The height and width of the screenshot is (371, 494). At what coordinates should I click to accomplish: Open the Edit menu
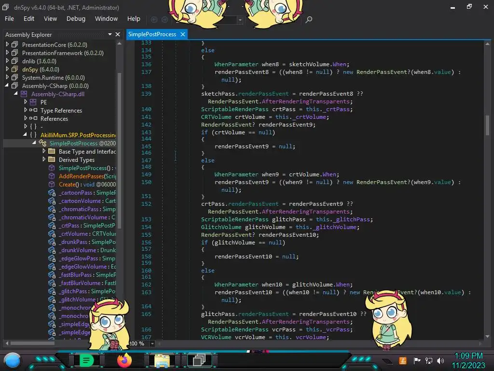pyautogui.click(x=28, y=19)
